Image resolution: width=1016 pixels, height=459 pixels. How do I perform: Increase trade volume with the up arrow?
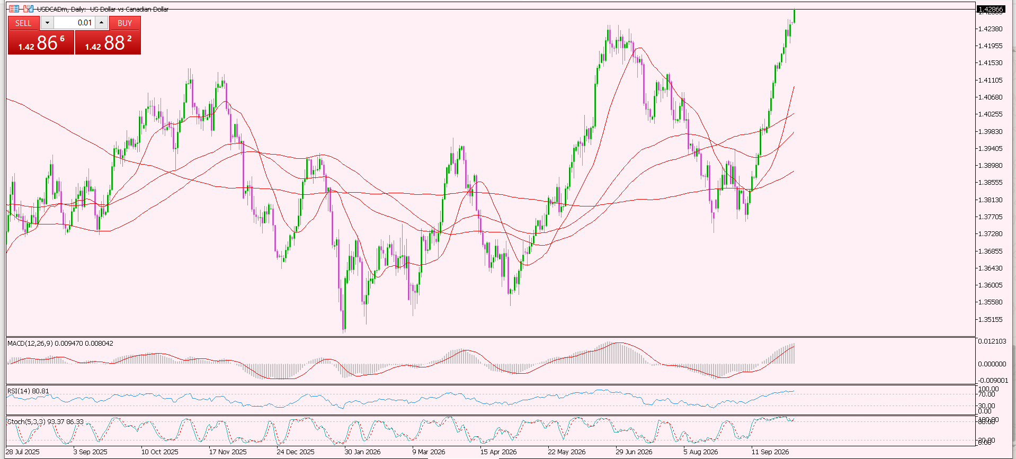pyautogui.click(x=102, y=23)
